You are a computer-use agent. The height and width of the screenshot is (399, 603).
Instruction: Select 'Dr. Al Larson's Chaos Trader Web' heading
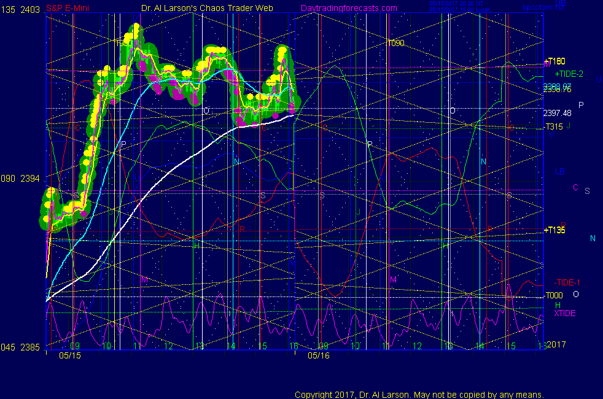click(207, 8)
